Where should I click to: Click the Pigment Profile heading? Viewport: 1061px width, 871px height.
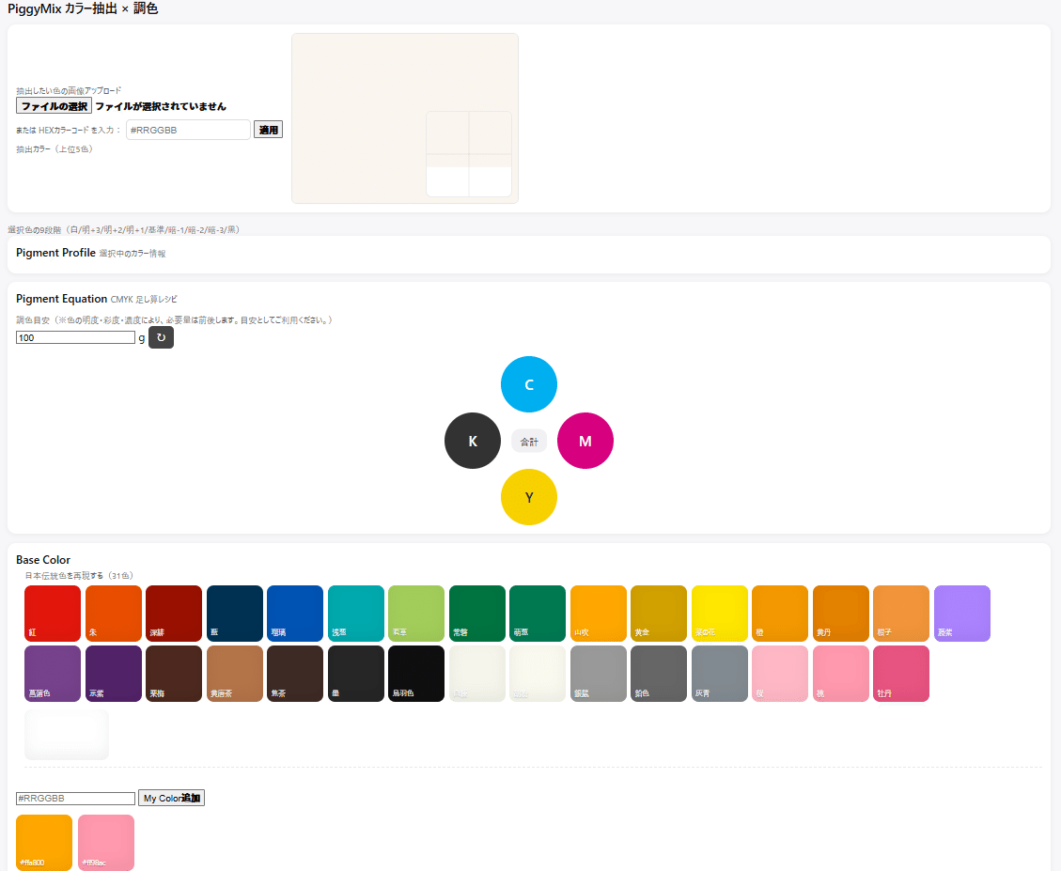pos(55,253)
